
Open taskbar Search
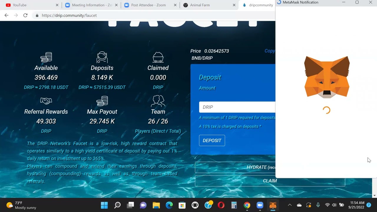click(117, 205)
